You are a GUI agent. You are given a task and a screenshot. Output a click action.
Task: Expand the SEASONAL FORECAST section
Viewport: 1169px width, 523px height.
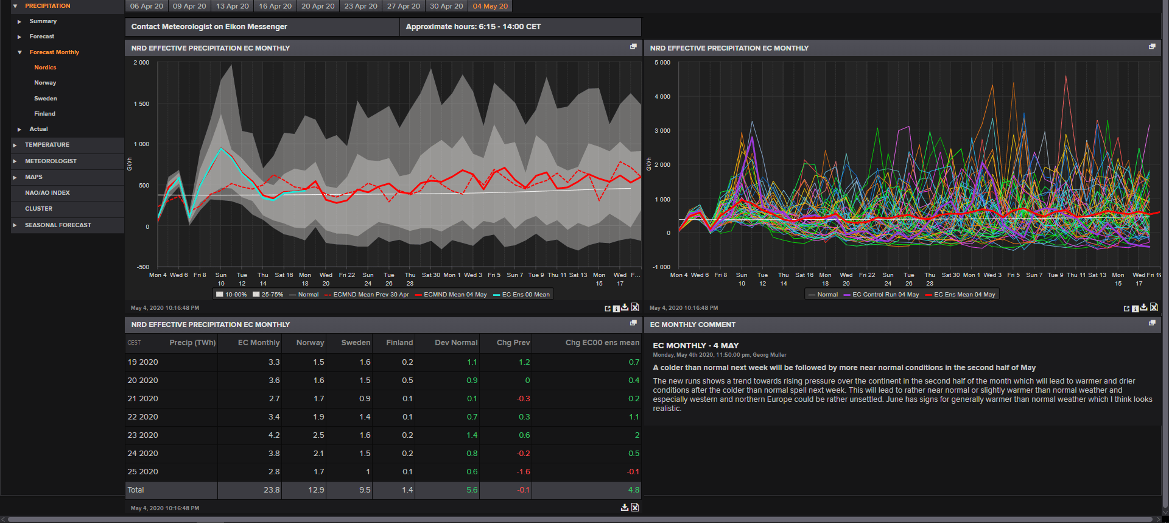(x=58, y=225)
